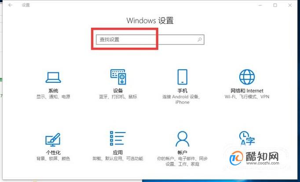Click the Windows 设置 page heading

(150, 21)
